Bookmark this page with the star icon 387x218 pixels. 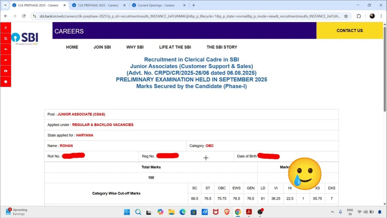click(x=346, y=16)
